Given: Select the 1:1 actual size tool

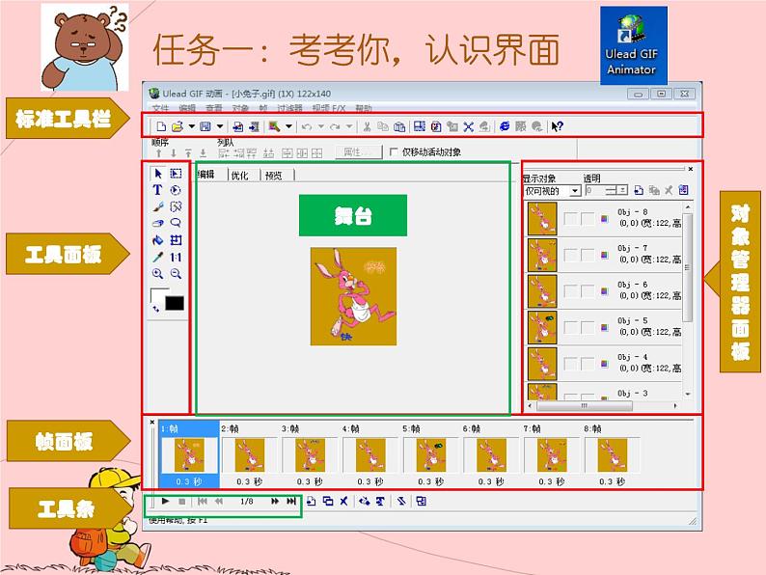Looking at the screenshot, I should point(176,257).
